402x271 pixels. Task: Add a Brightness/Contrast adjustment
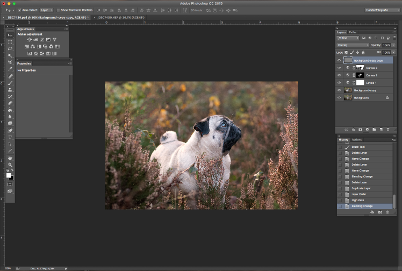(x=30, y=39)
